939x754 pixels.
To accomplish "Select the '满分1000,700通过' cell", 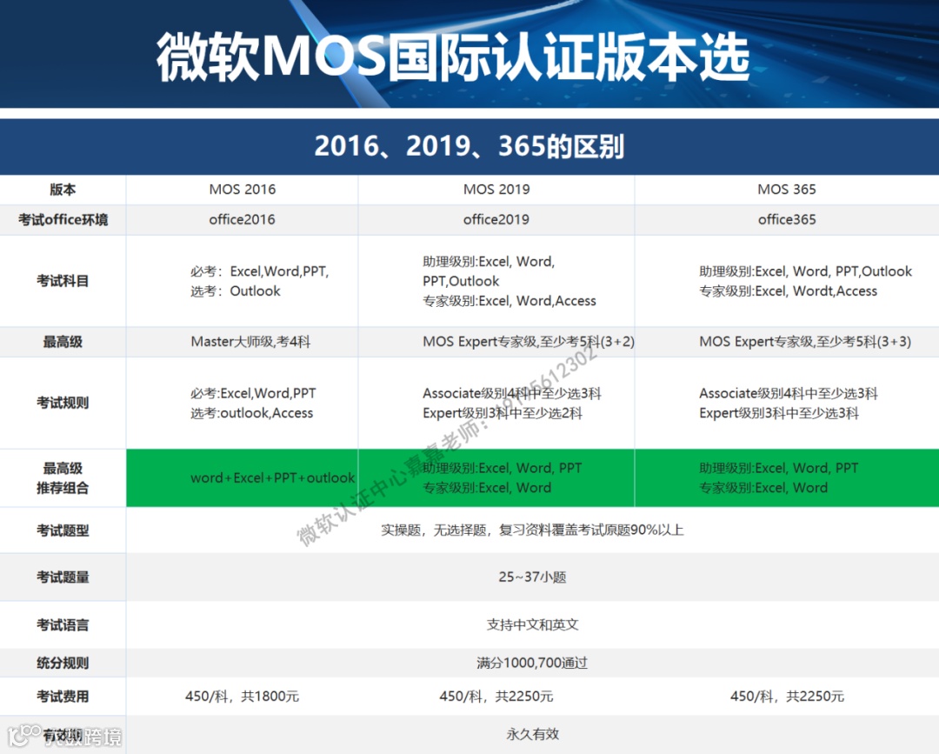I will click(532, 663).
